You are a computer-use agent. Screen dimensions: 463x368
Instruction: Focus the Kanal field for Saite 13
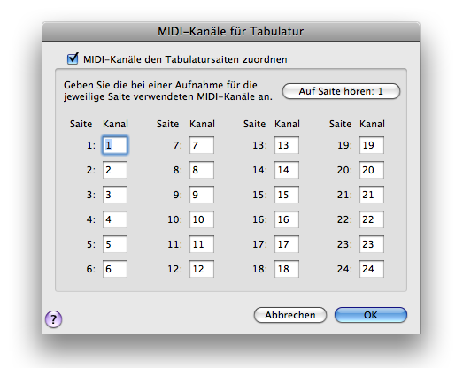(x=287, y=145)
